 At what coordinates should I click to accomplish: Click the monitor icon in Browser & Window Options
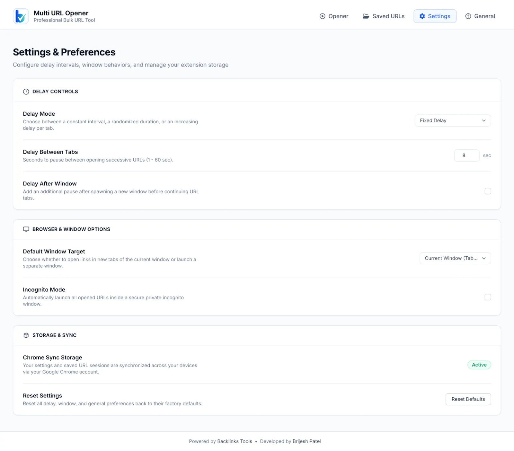[x=26, y=229]
